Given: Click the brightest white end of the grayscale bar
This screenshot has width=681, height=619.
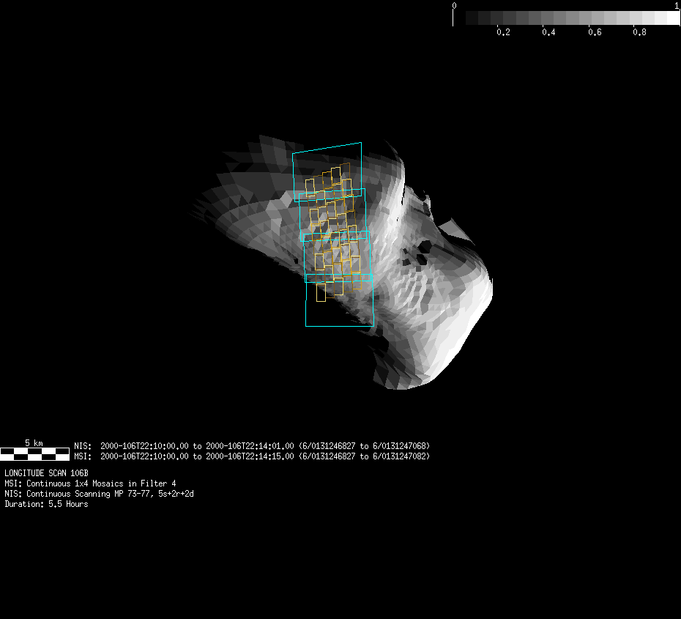Looking at the screenshot, I should tap(672, 18).
